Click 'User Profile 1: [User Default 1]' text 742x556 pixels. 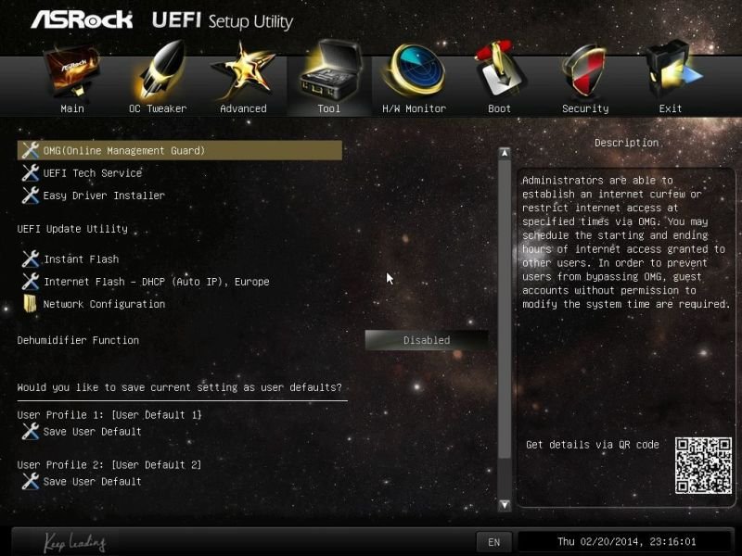click(x=109, y=415)
